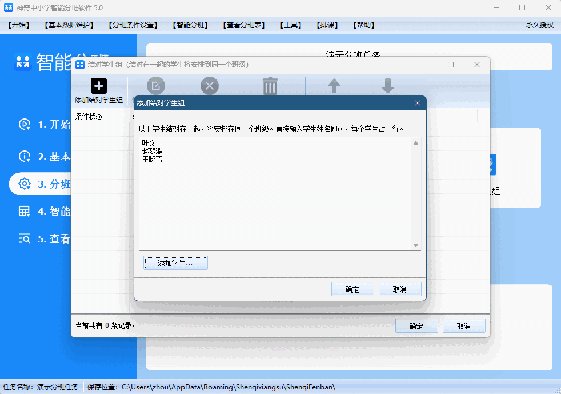Click the magnifier icon beside step 5 查看
Image resolution: width=561 pixels, height=394 pixels.
(23, 238)
